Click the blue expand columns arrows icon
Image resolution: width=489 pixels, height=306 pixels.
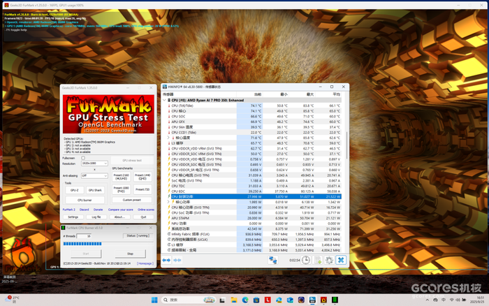point(167,260)
